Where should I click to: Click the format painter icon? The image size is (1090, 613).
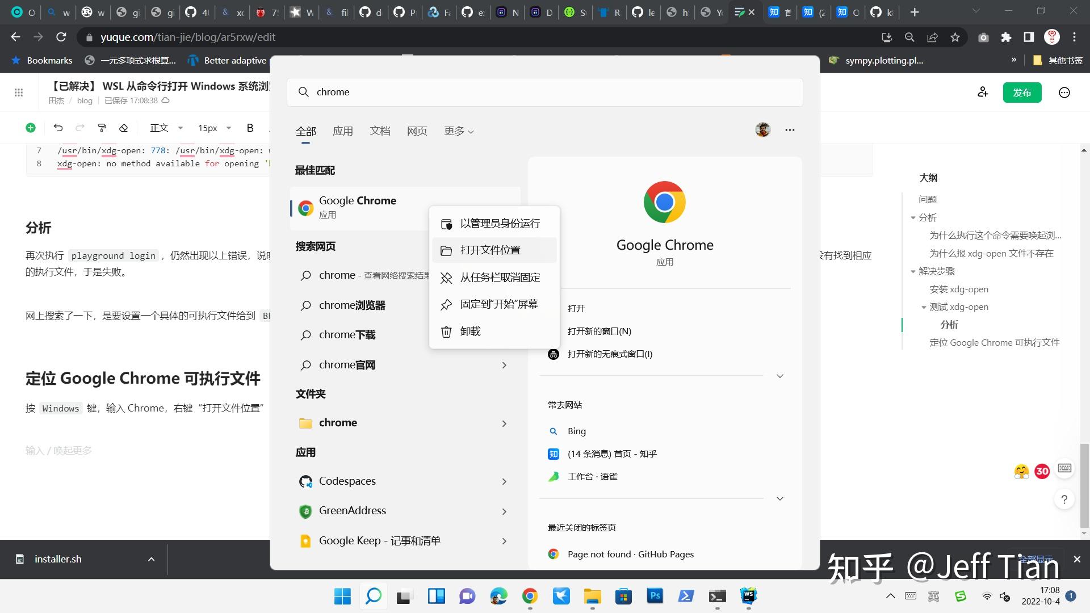[102, 128]
